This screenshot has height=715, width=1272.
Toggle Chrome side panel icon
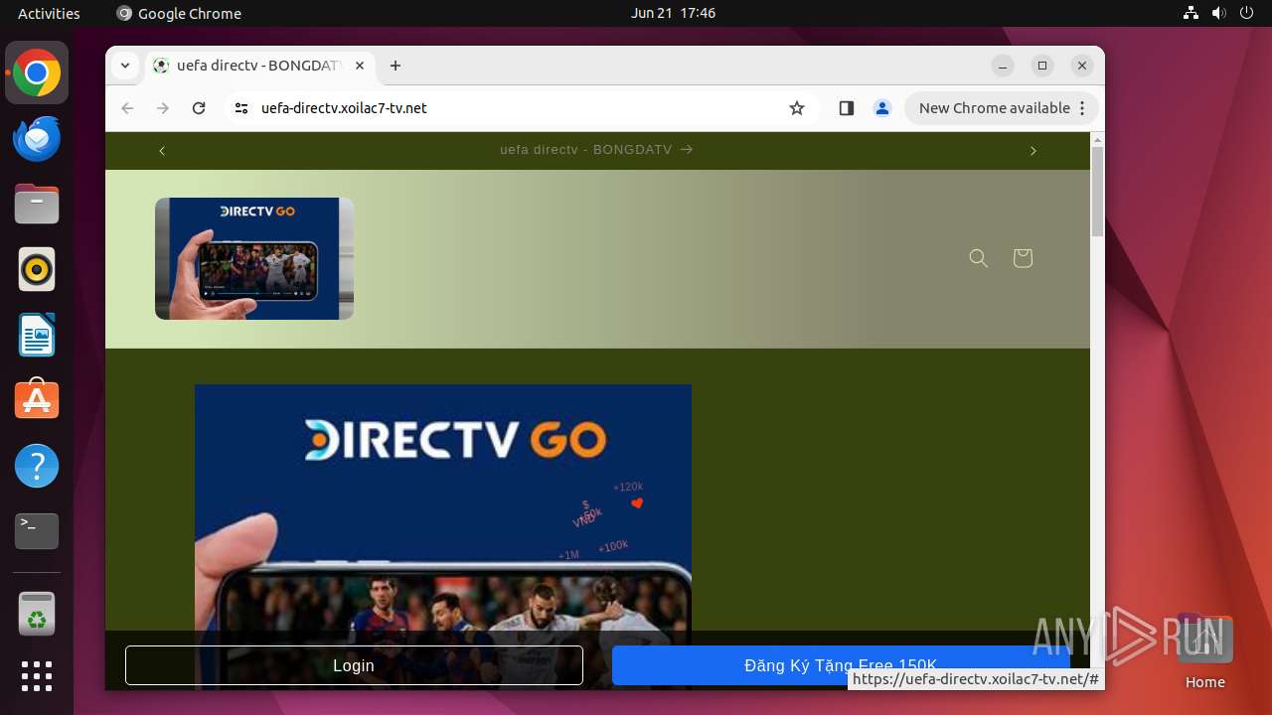[x=847, y=108]
